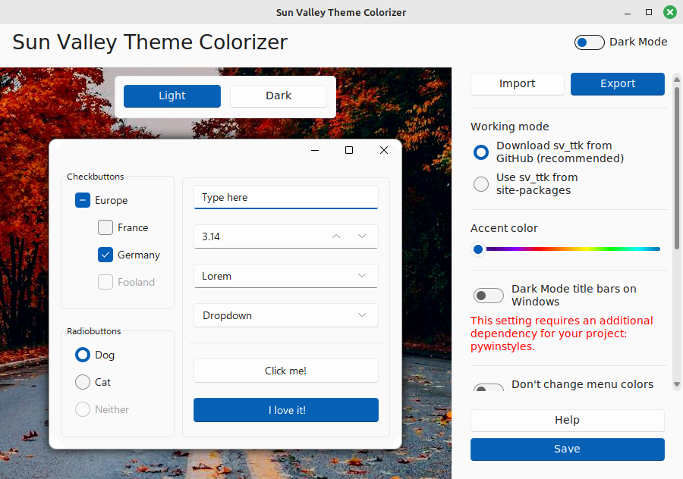Click the disabled Neither radio button
The image size is (683, 479).
point(82,409)
